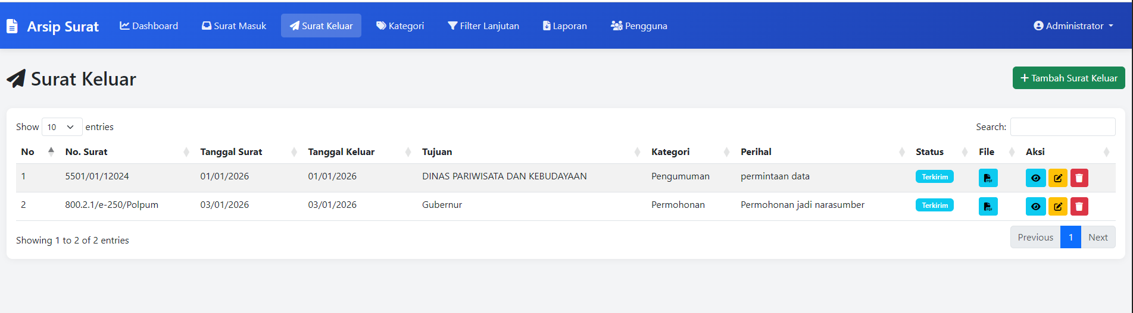The width and height of the screenshot is (1133, 313).
Task: Sort table by No. Surat column
Action: click(x=127, y=151)
